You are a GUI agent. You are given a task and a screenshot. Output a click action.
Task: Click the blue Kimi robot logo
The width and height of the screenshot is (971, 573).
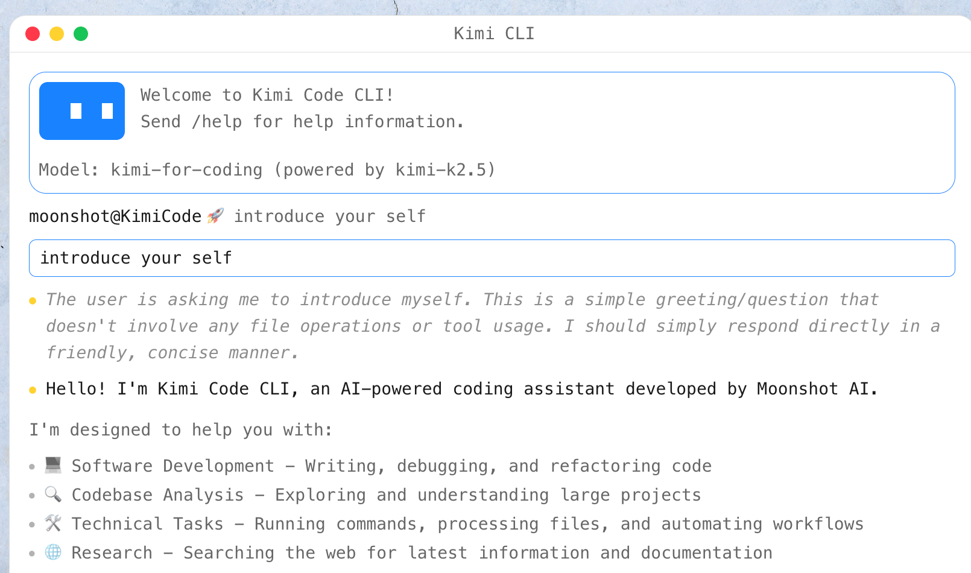pyautogui.click(x=82, y=111)
